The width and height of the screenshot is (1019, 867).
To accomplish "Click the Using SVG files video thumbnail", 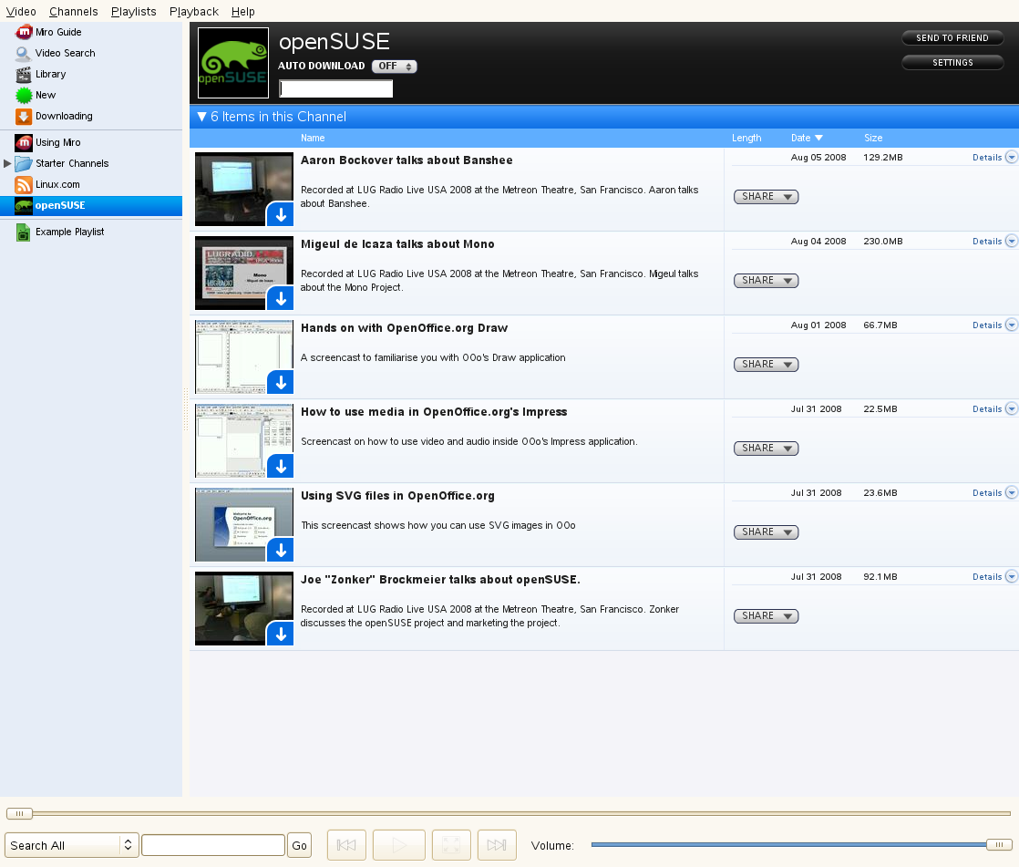I will tap(243, 524).
